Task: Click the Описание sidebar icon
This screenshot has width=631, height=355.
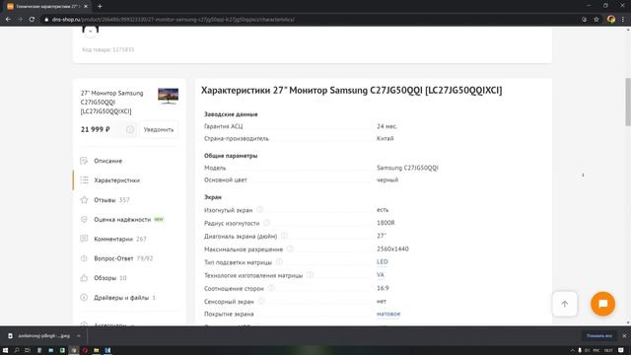Action: click(x=84, y=161)
